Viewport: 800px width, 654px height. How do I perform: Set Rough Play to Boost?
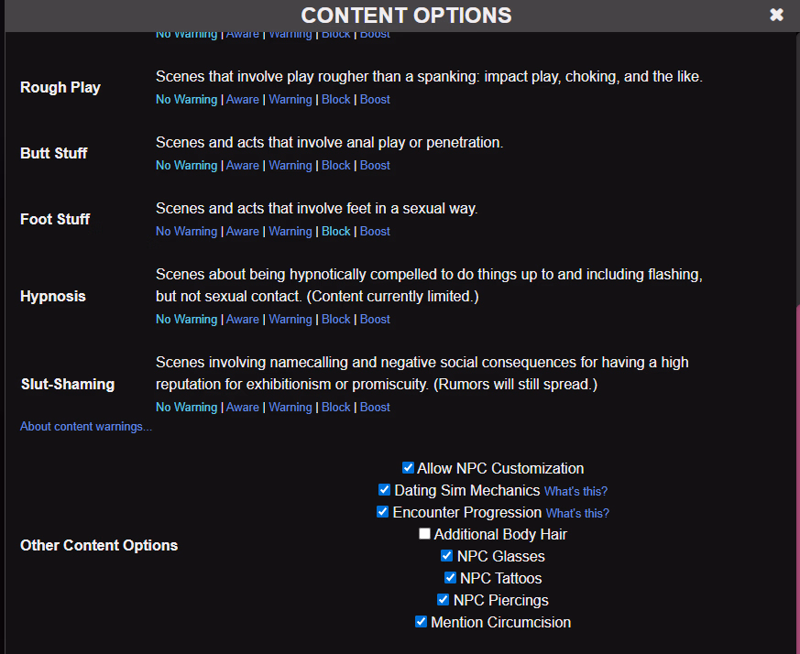(x=375, y=99)
